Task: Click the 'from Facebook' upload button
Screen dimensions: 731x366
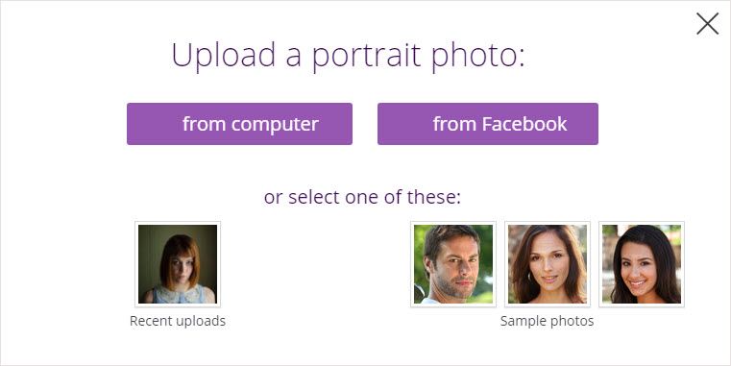Action: (x=488, y=124)
